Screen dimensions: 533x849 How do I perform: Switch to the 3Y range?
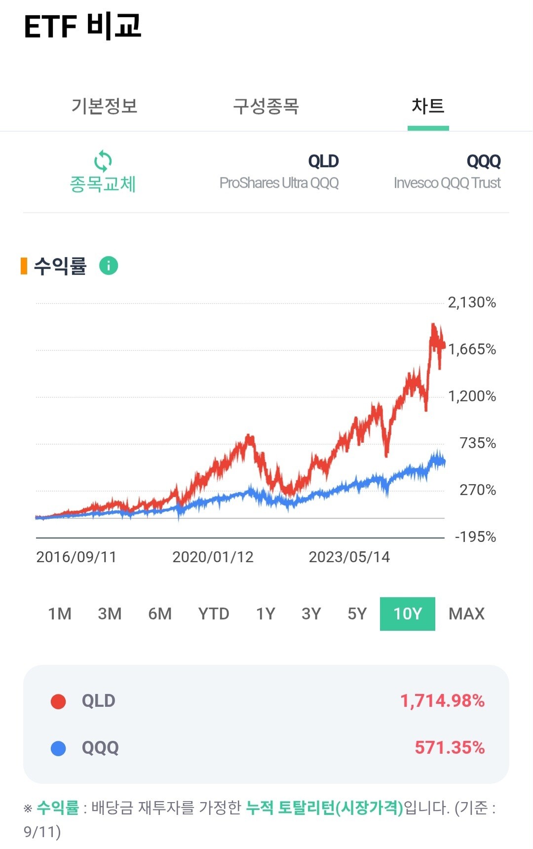click(x=311, y=614)
